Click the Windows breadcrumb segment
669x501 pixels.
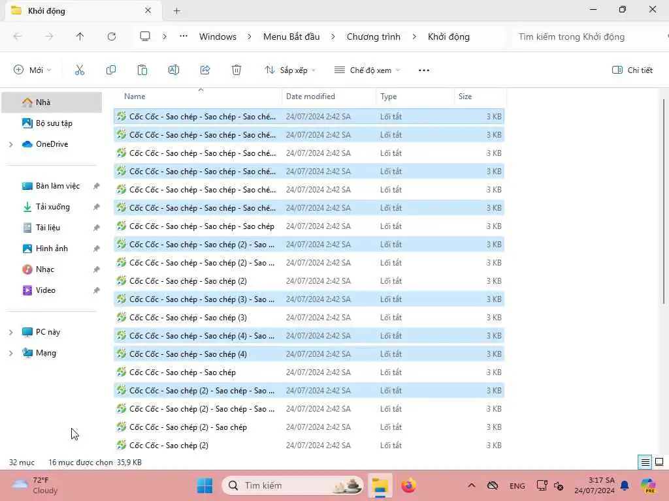(218, 37)
